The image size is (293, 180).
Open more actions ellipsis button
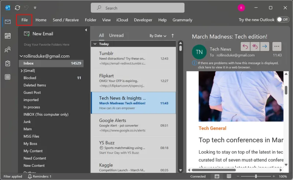tap(277, 46)
